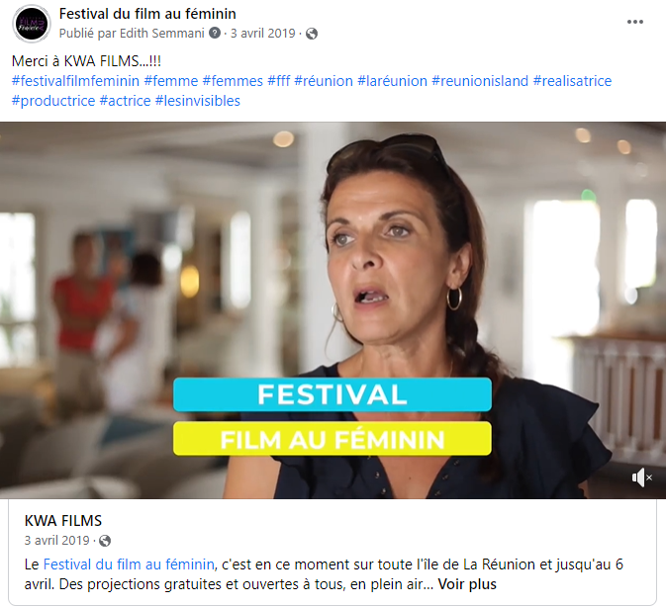Unmute the video with the speaker icon
666x607 pixels.
[x=641, y=477]
